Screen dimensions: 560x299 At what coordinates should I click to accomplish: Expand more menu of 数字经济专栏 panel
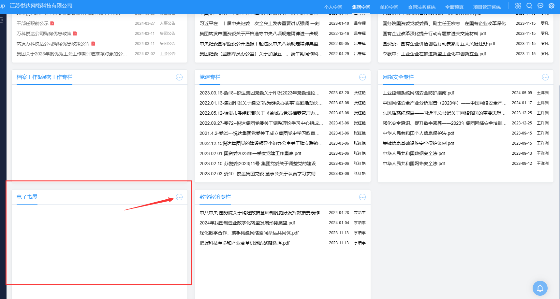362,197
